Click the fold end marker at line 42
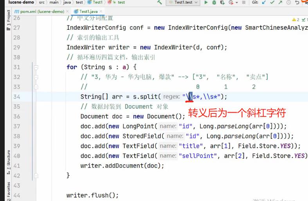Viewport: 308px width, 201px height. coord(36,175)
